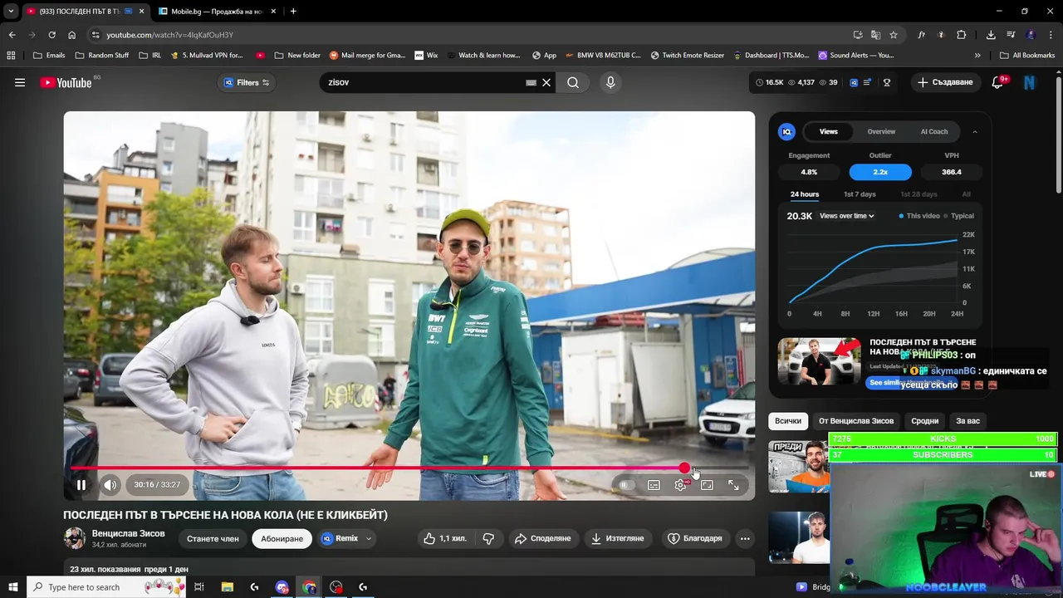Screen dimensions: 1063x598
Task: Reload the page
Action: (x=51, y=35)
